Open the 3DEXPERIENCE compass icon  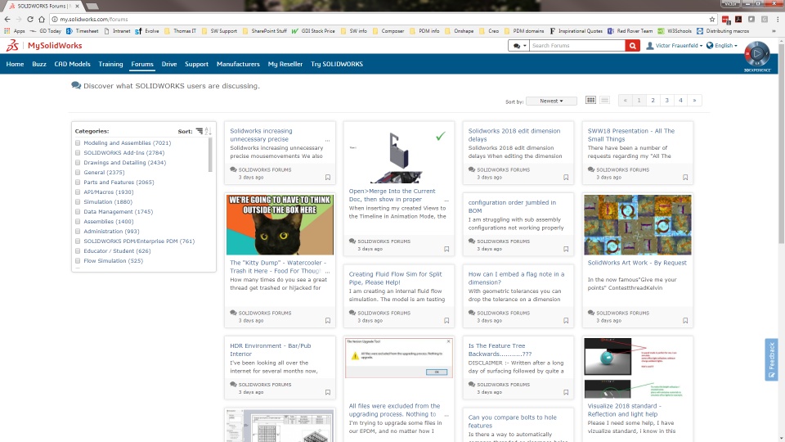(757, 54)
